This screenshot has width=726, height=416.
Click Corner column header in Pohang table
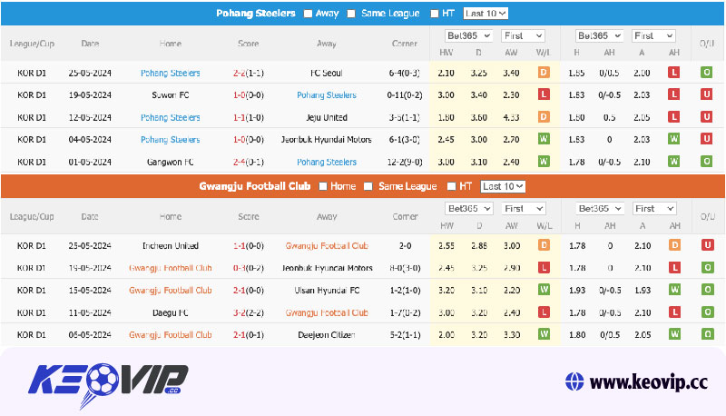(404, 44)
